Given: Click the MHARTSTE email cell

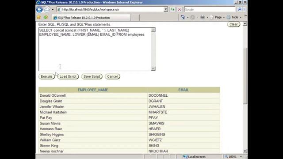Looking at the screenshot, I should pos(184,112).
